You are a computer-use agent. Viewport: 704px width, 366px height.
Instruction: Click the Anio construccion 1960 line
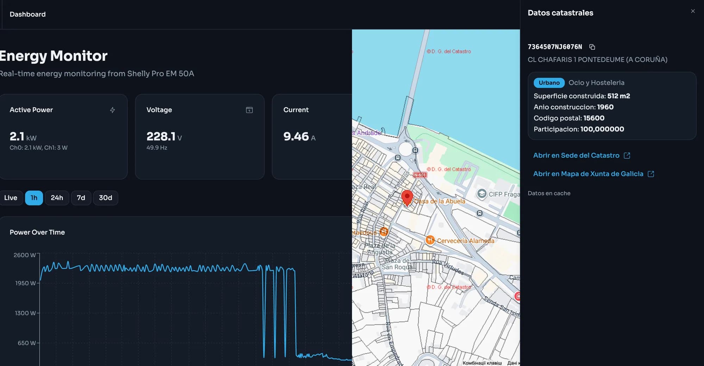click(x=573, y=107)
